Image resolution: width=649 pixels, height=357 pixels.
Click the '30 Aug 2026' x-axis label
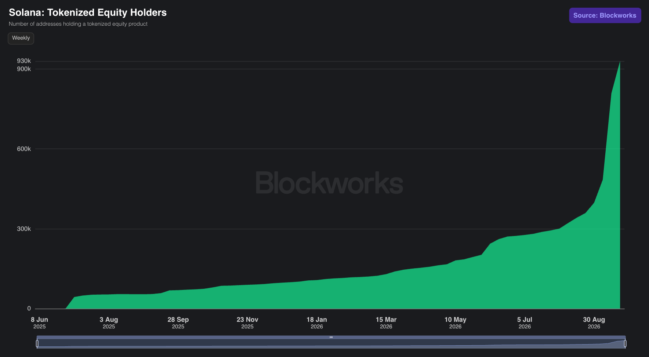[x=594, y=323]
